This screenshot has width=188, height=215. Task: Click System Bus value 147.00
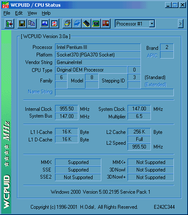click(x=67, y=116)
